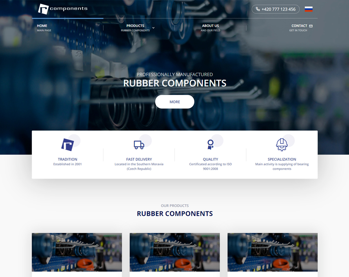Click the envelope icon beside Contact
This screenshot has height=277, width=349.
pos(311,26)
